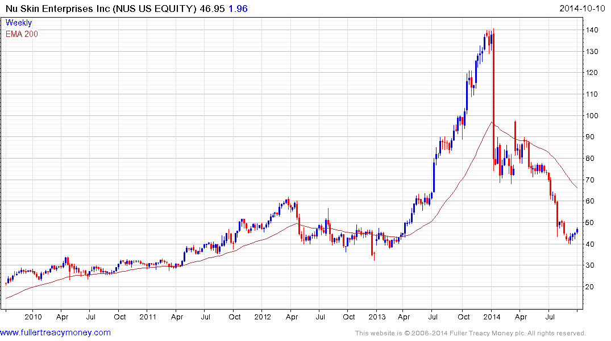This screenshot has width=611, height=341.
Task: Select the 2011 date axis label
Action: click(148, 317)
